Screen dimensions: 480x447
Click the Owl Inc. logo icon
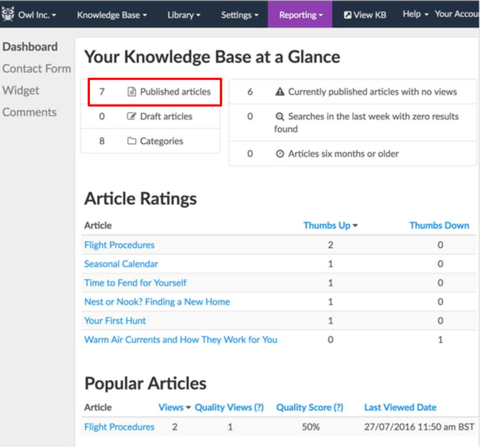click(x=9, y=13)
